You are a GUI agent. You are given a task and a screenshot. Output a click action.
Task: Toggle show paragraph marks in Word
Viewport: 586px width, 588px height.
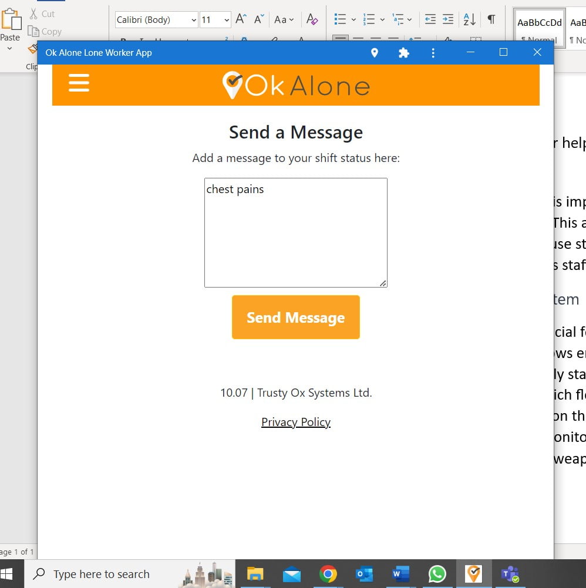click(491, 19)
